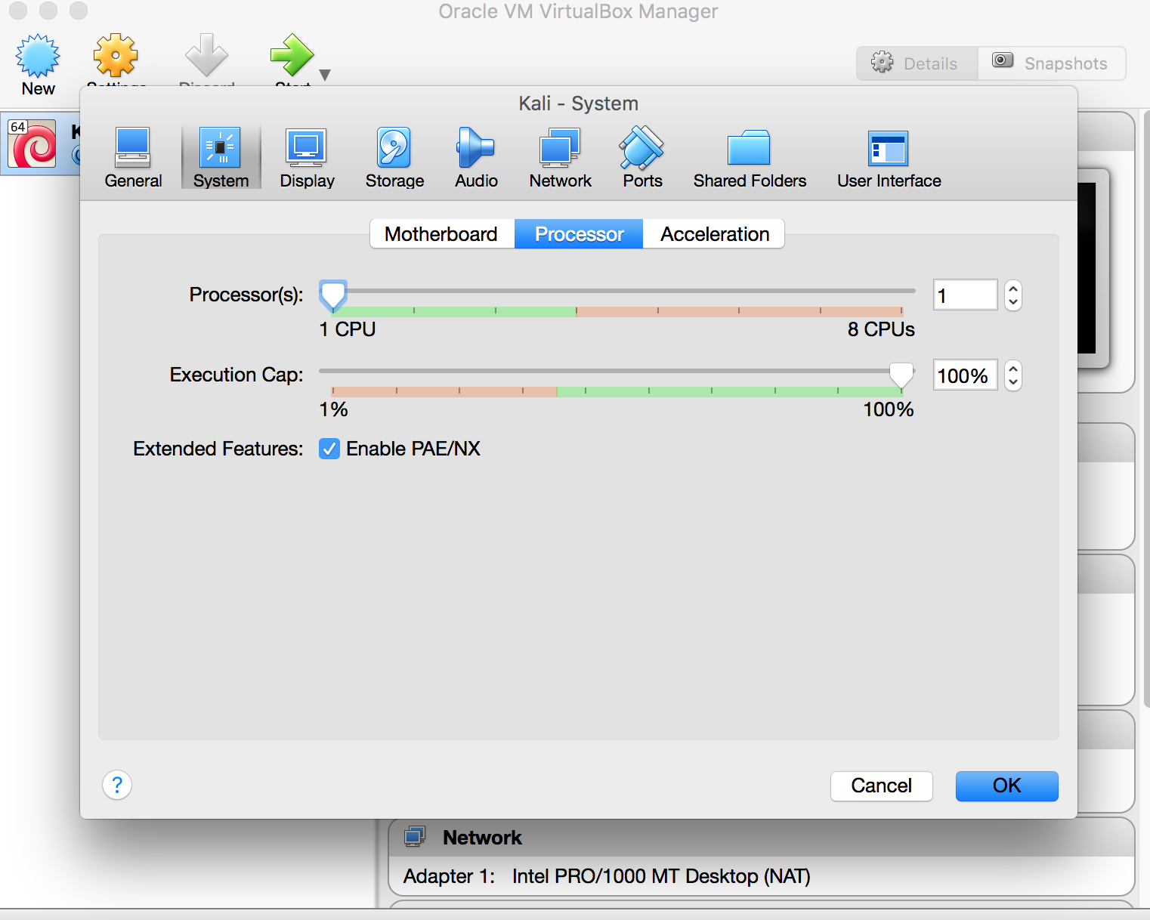
Task: Click the Adapter 1 Intel PRO/1000 entry
Action: point(607,876)
